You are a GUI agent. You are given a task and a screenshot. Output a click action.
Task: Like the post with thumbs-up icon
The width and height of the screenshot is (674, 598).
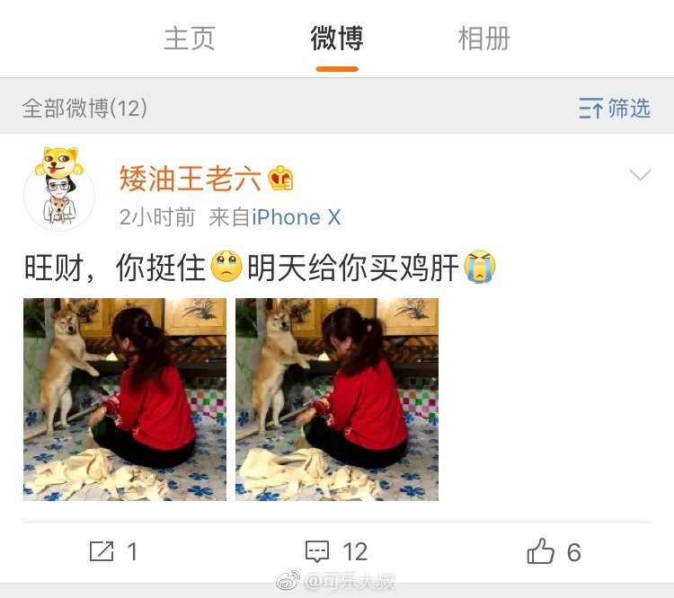point(540,550)
